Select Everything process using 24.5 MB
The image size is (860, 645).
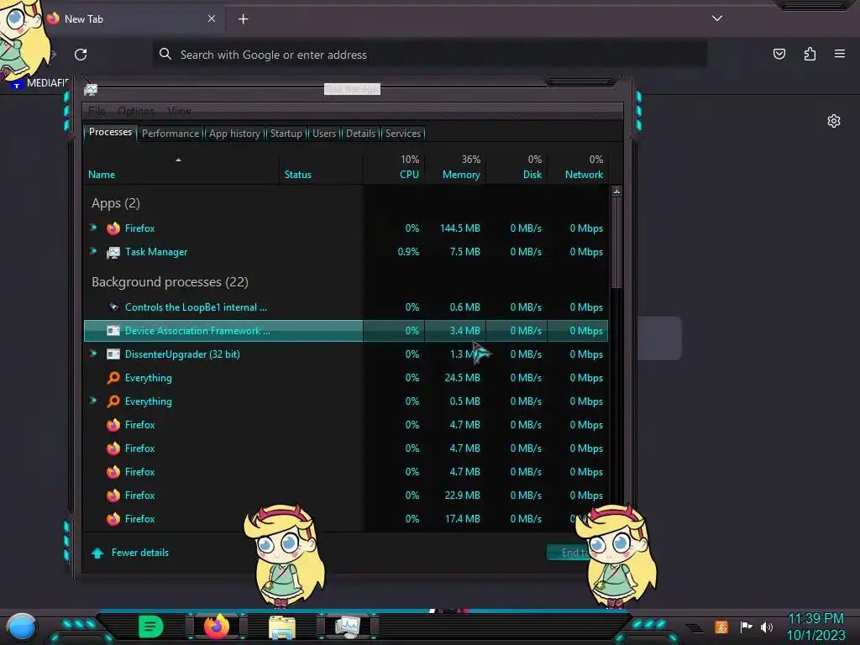point(345,378)
